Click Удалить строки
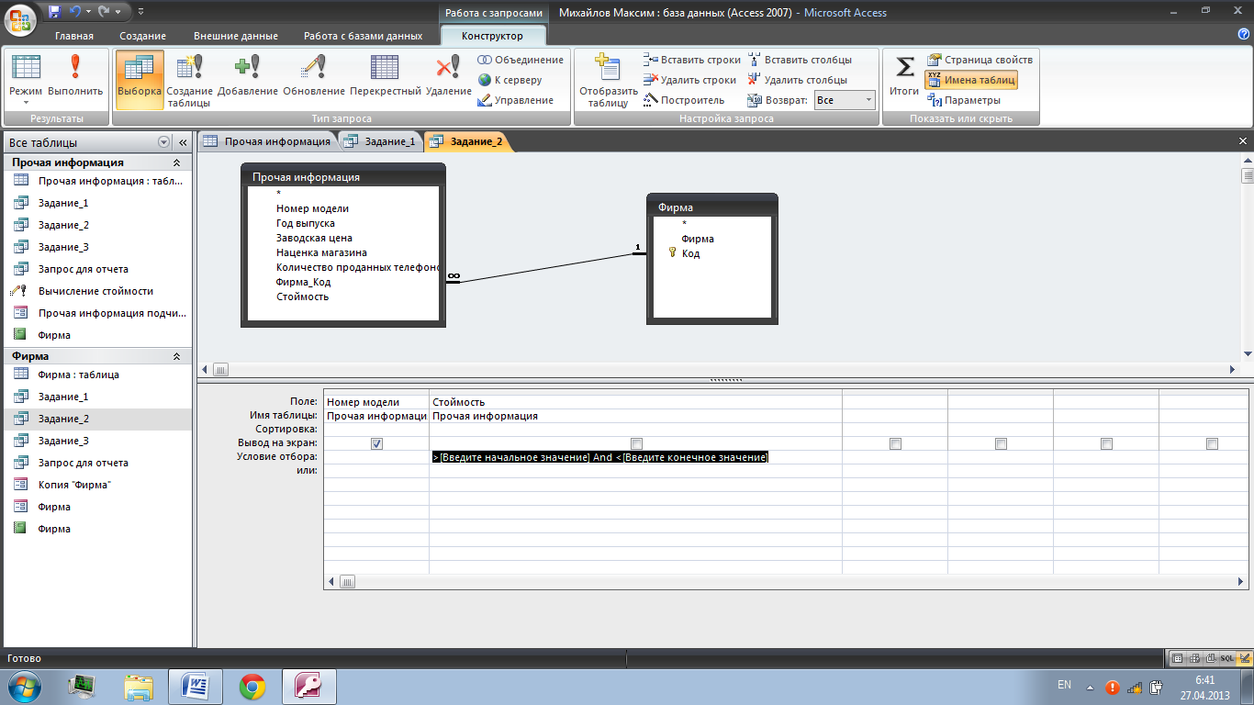1254x705 pixels. pos(689,80)
